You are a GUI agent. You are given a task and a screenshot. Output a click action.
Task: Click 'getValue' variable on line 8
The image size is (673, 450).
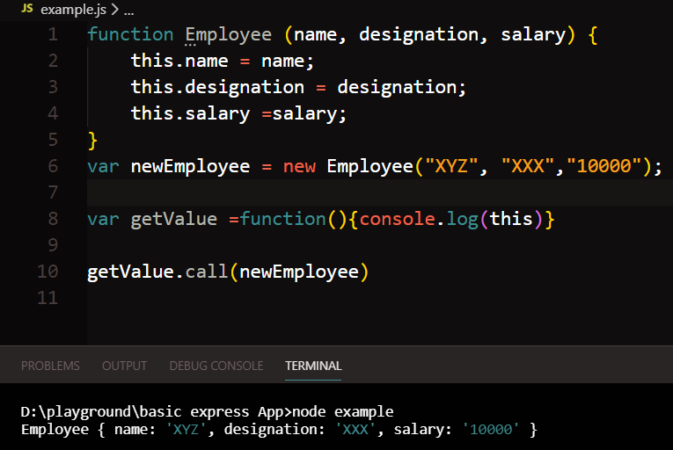(174, 220)
